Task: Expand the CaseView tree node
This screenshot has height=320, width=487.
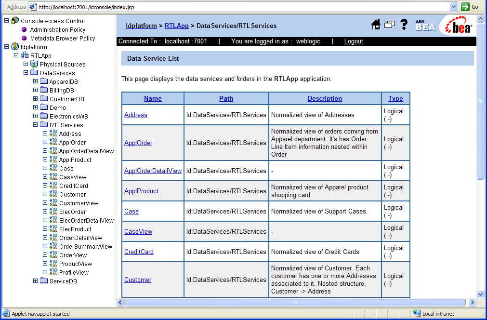Action: click(x=45, y=177)
